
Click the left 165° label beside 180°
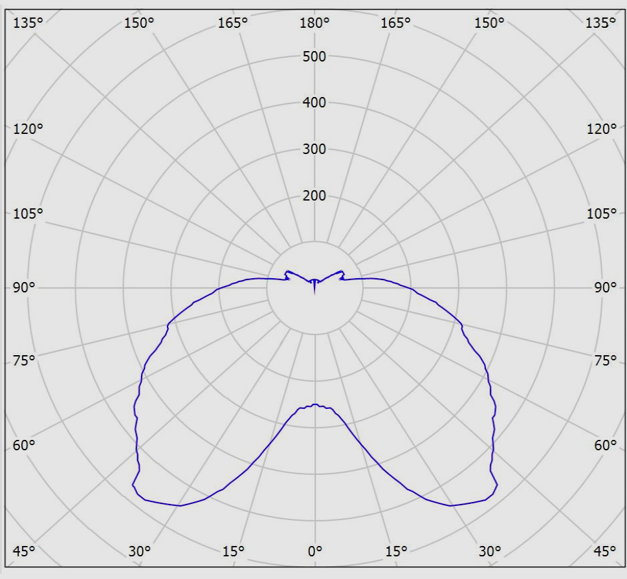(233, 23)
